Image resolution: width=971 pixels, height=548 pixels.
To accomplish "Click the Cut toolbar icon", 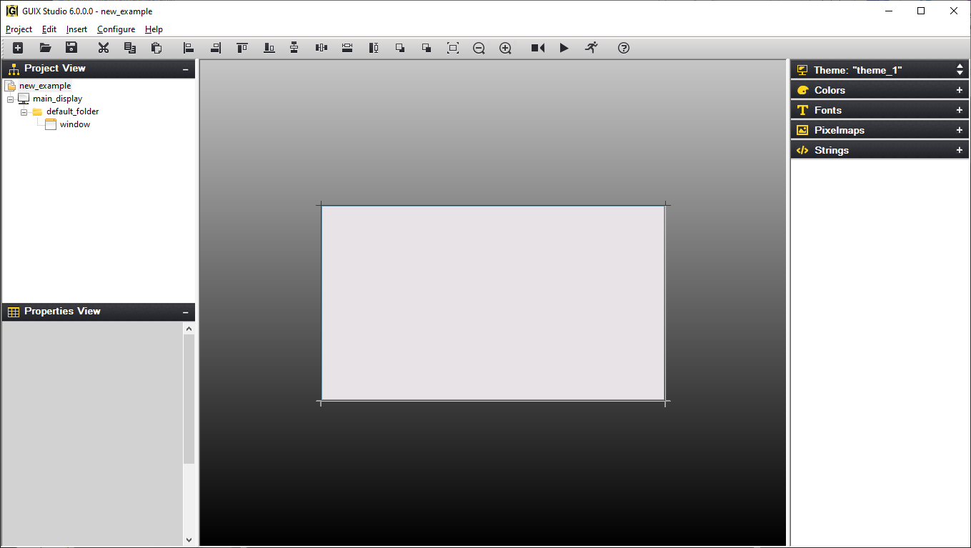I will 103,47.
